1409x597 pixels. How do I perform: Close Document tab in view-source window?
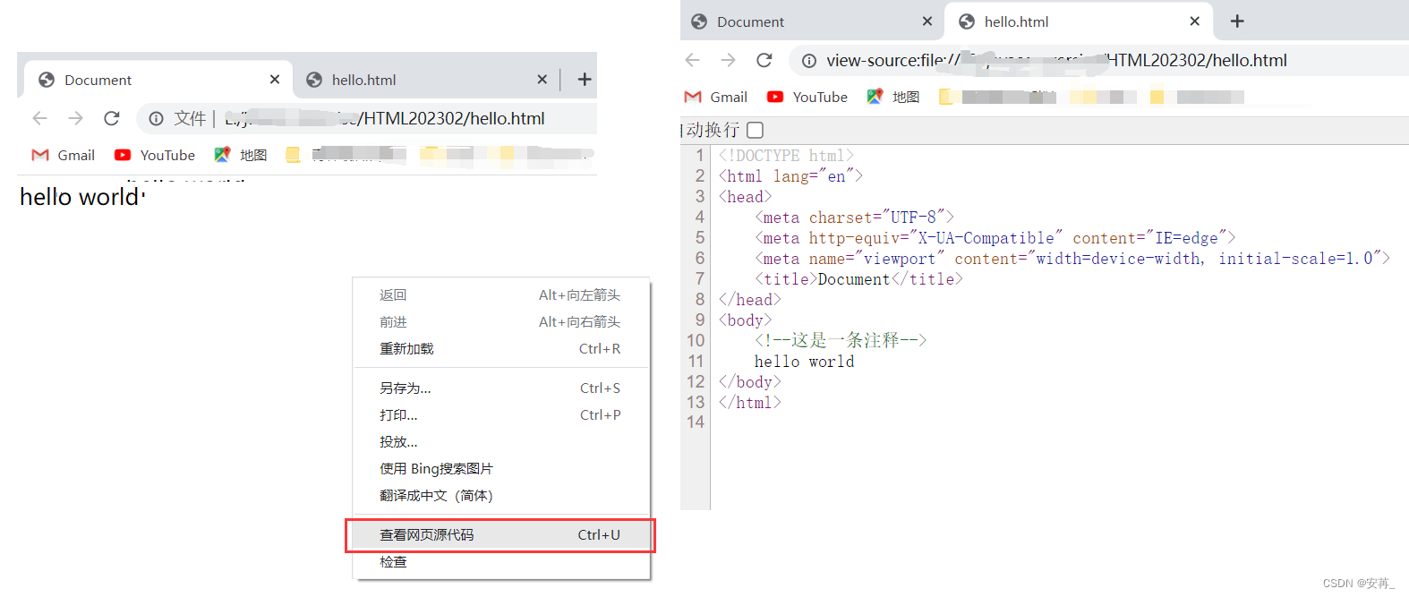[927, 21]
